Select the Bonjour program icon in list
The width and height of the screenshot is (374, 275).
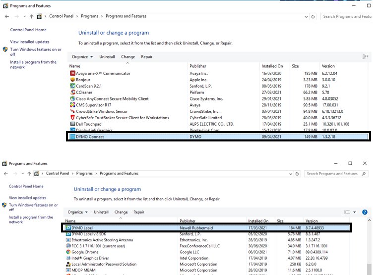pyautogui.click(x=72, y=80)
